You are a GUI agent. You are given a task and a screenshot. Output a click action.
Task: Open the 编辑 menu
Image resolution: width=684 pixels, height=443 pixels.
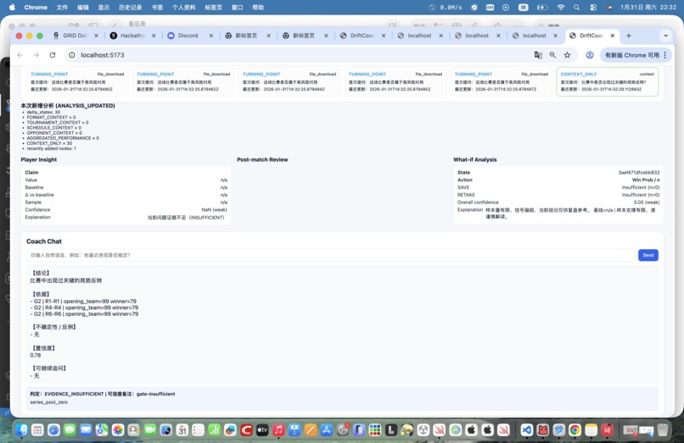point(83,8)
